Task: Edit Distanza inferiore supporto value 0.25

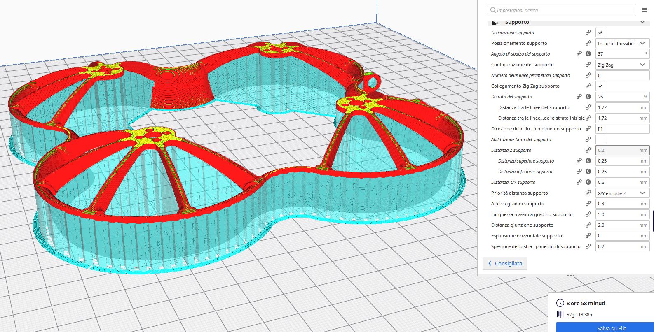Action: 622,172
